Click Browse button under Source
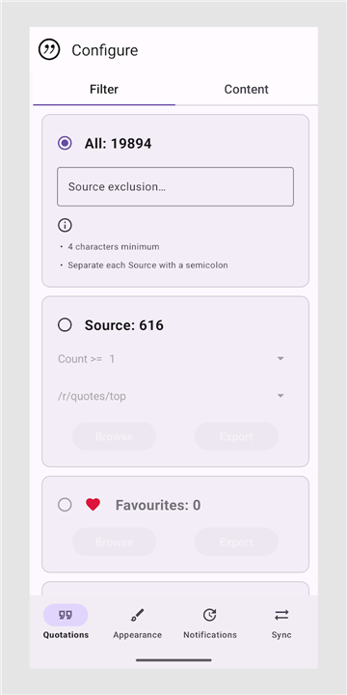The height and width of the screenshot is (695, 347). click(x=114, y=436)
